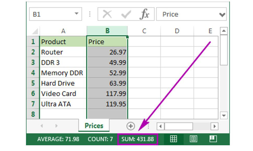Click SUM: 431.88 in status bar
Screen dimensions: 253x151
[x=138, y=139]
